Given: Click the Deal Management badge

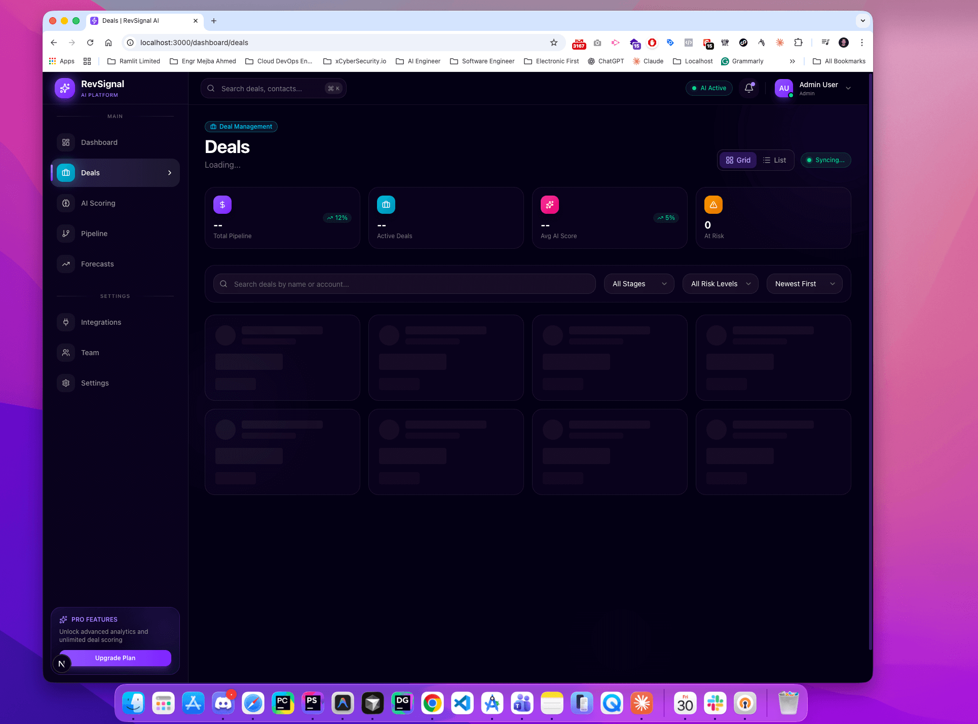Looking at the screenshot, I should click(241, 127).
